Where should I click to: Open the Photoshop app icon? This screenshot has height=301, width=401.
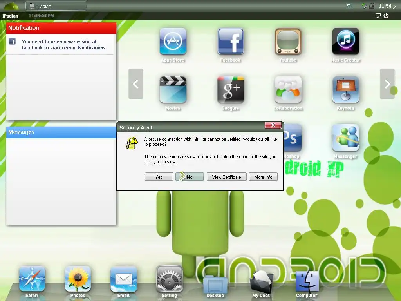pyautogui.click(x=293, y=138)
